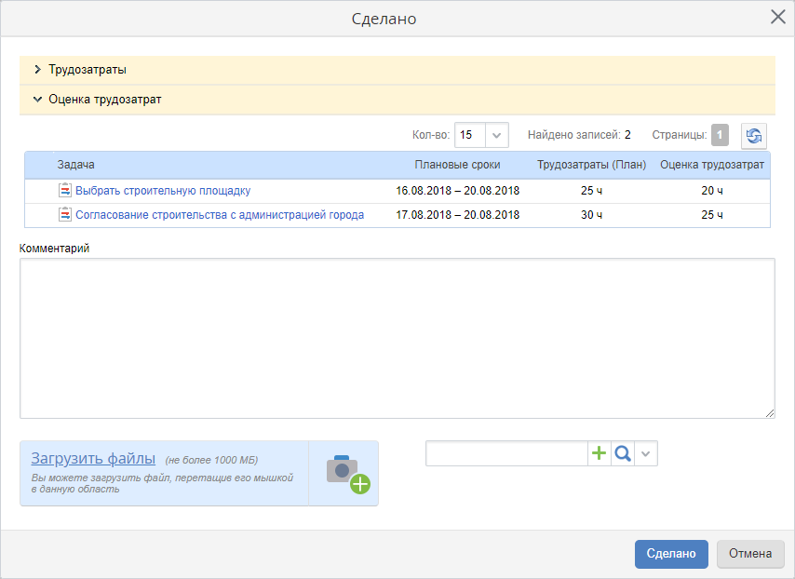
Task: Click the green plus add icon
Action: (x=600, y=453)
